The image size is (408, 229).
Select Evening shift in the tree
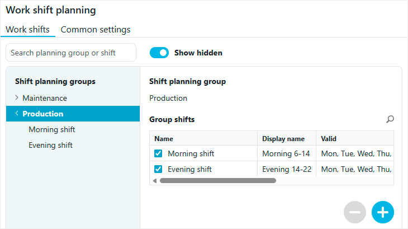(x=51, y=145)
